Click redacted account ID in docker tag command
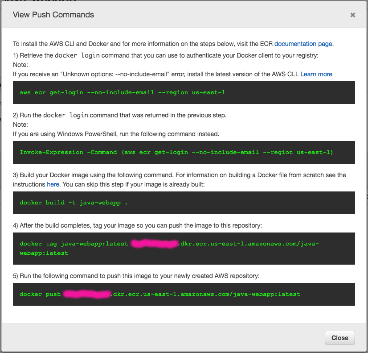368x353 pixels. [x=155, y=244]
